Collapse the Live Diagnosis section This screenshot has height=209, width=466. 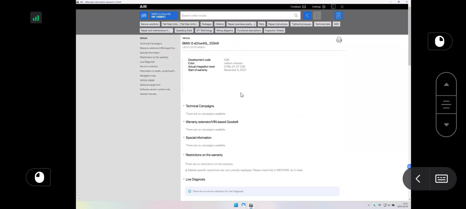pyautogui.click(x=184, y=179)
